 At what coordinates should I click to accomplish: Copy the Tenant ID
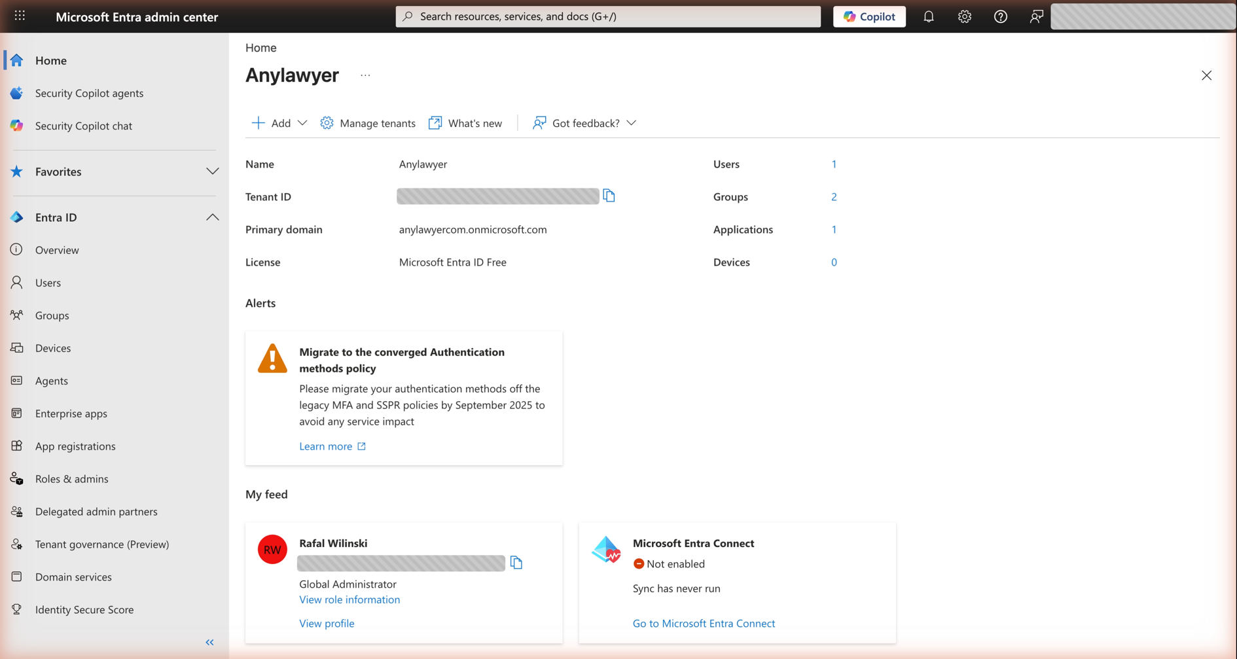tap(609, 196)
